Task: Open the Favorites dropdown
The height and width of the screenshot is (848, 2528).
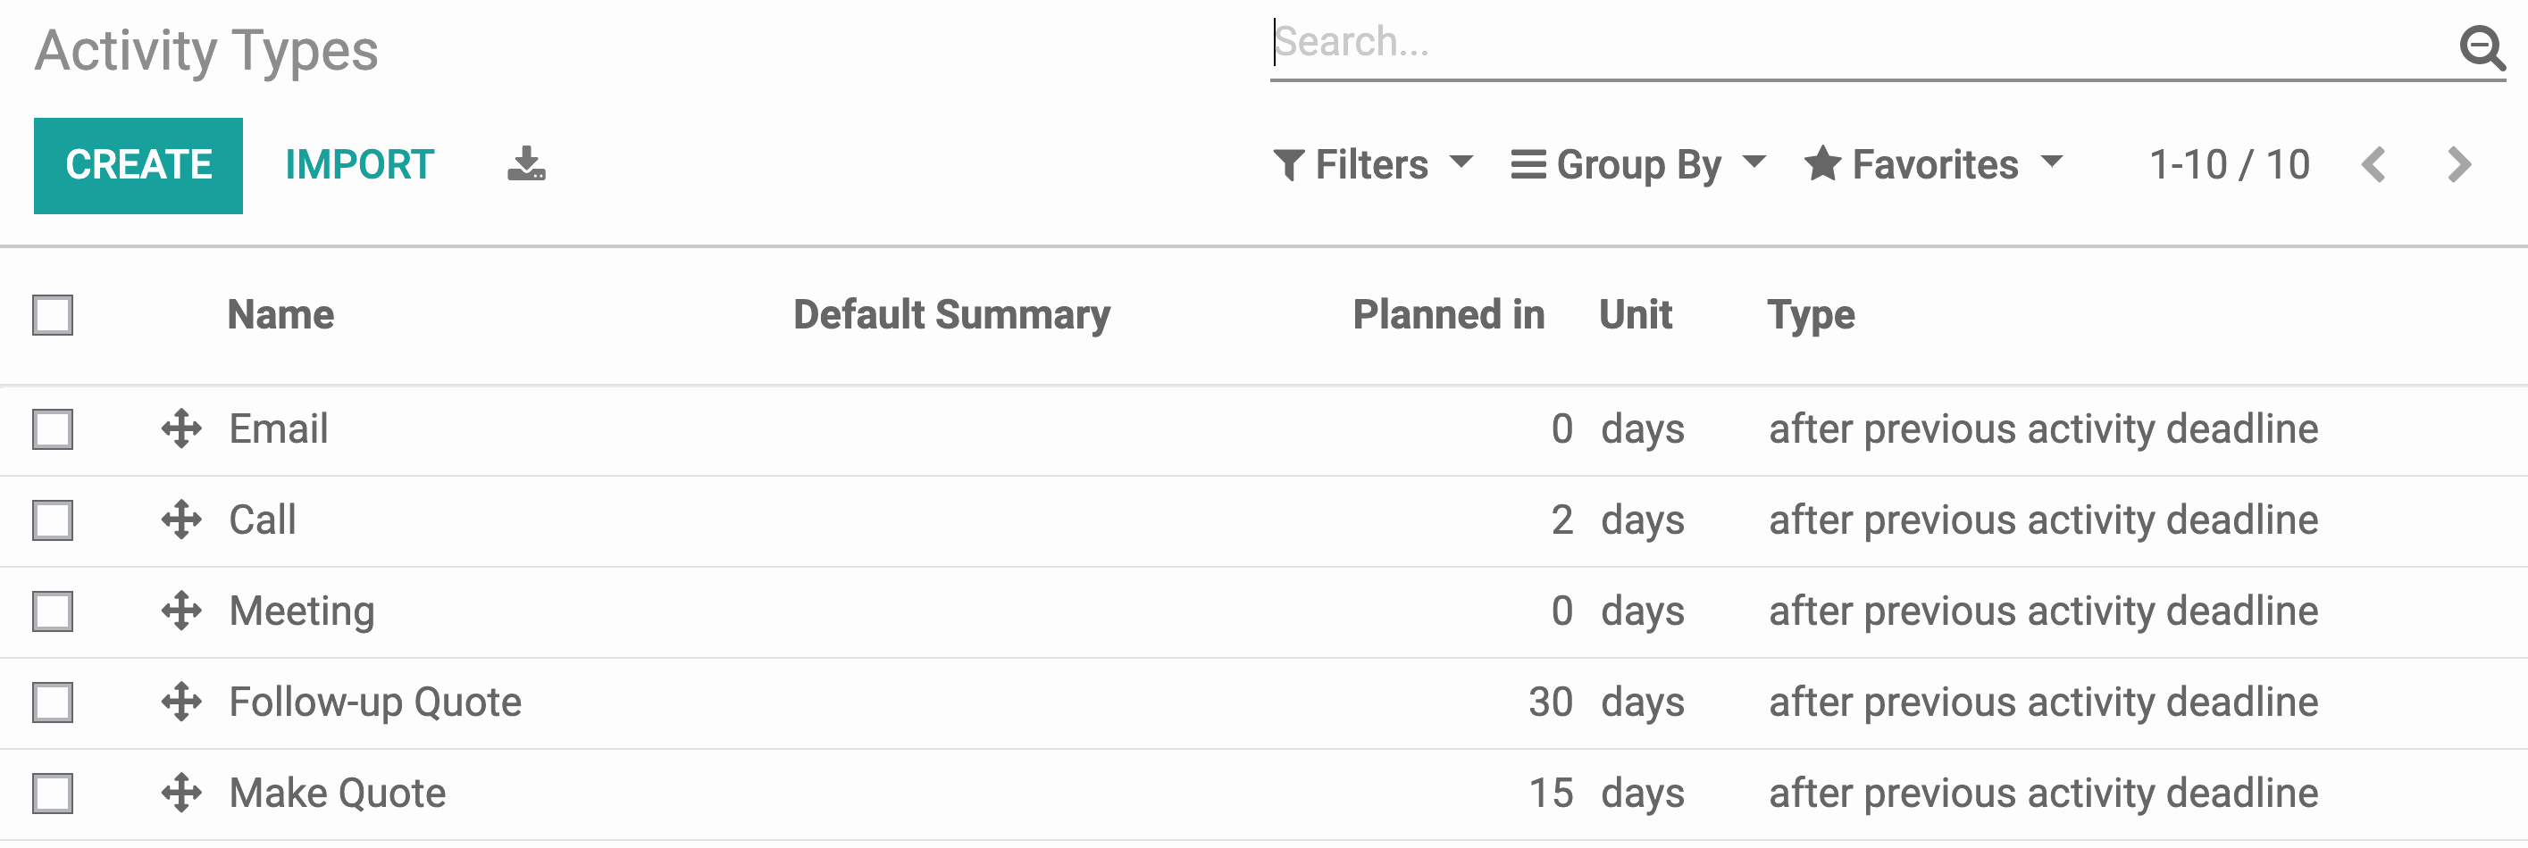Action: click(x=1933, y=165)
